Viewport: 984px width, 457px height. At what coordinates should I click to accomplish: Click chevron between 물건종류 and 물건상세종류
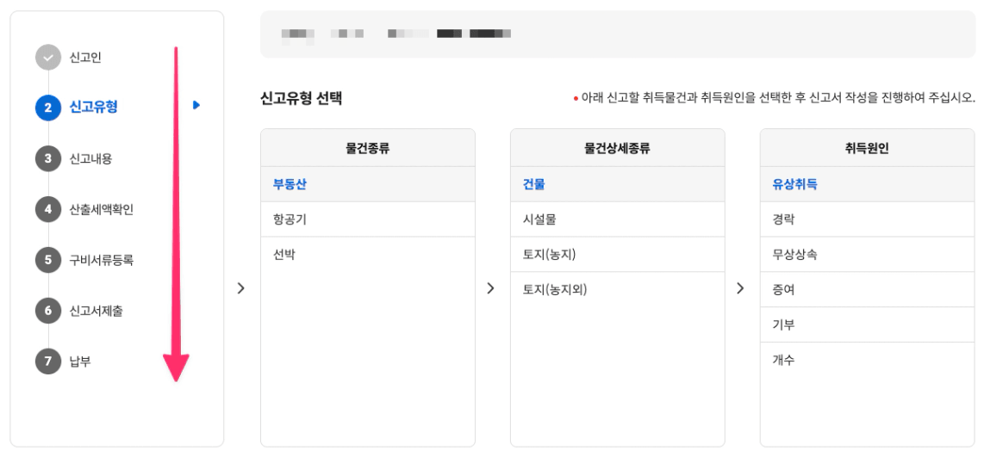pos(491,288)
